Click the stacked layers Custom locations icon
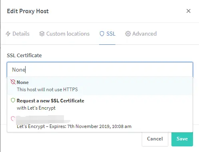This screenshot has width=199, height=152. [42, 34]
